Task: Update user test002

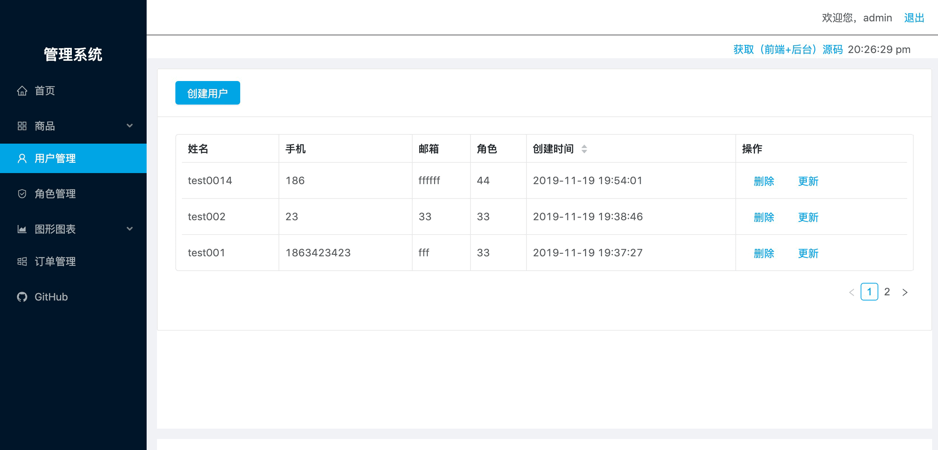Action: [x=808, y=217]
